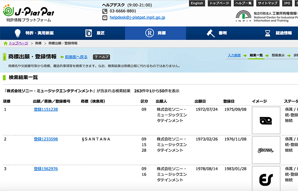Screen dimensions: 298x191
Task: Open the 経過情報 menu
Action: pos(284,33)
